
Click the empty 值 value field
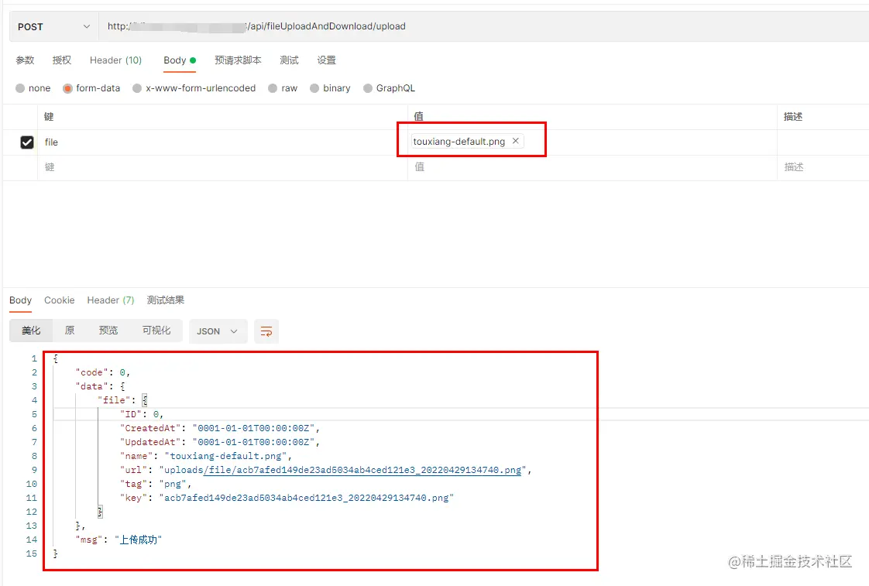[x=592, y=167]
